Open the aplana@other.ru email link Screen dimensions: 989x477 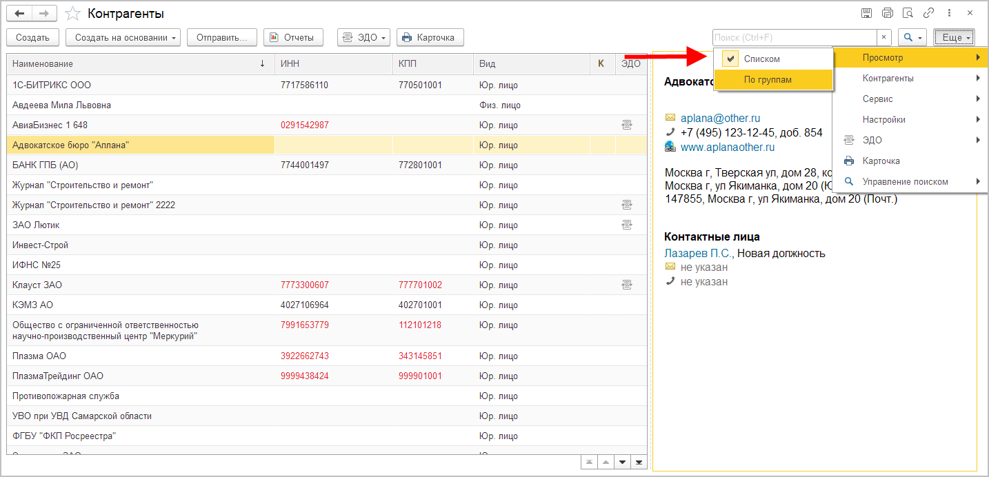click(720, 118)
